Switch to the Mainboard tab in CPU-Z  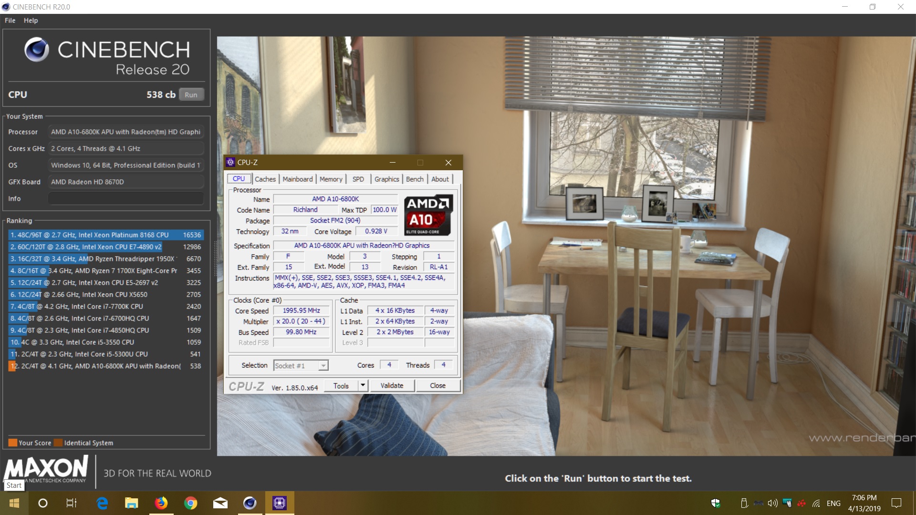tap(297, 179)
